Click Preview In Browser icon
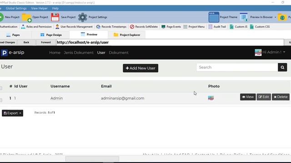This screenshot has height=163, width=291. [x=244, y=17]
